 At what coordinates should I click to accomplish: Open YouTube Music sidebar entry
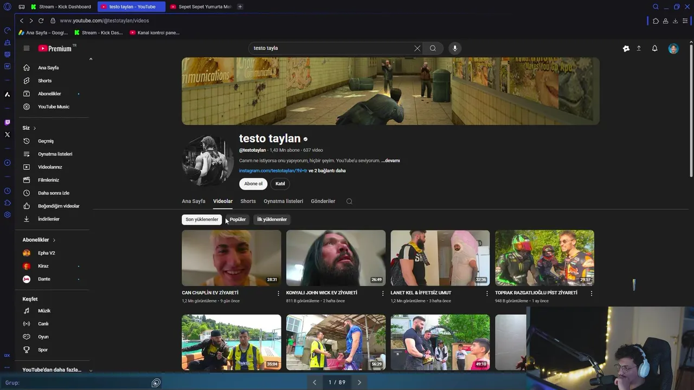click(x=53, y=107)
